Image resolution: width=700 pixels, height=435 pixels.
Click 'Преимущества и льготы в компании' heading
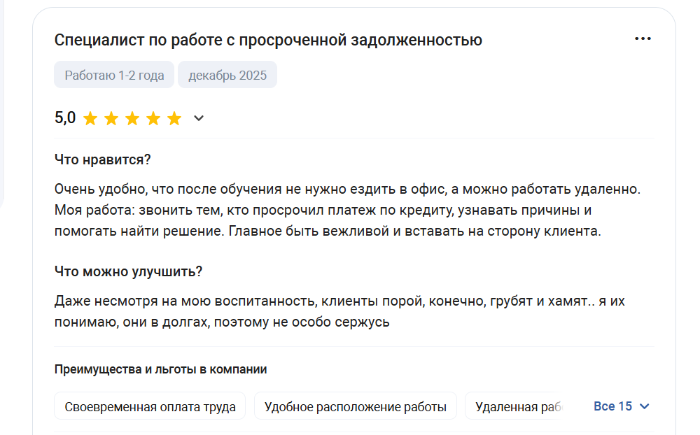point(160,369)
